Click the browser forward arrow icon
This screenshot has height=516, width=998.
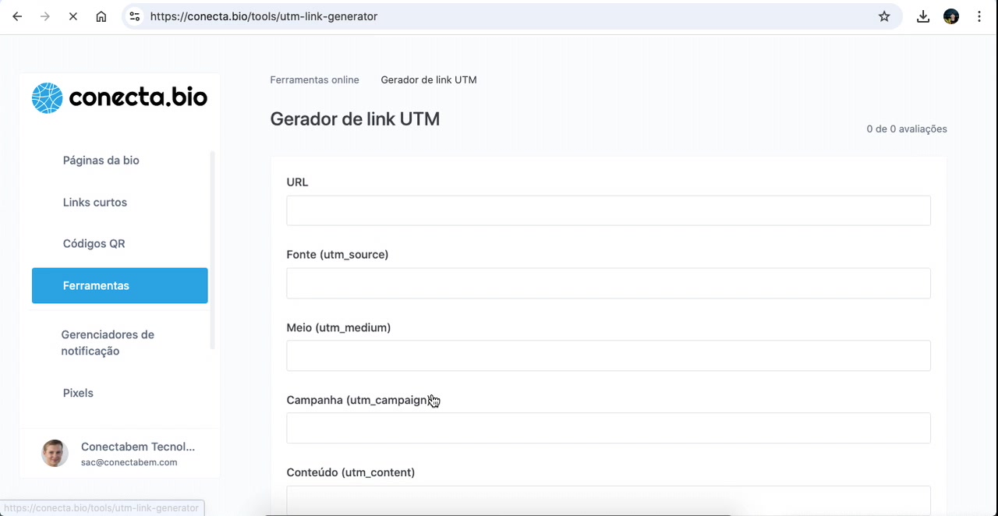click(45, 16)
